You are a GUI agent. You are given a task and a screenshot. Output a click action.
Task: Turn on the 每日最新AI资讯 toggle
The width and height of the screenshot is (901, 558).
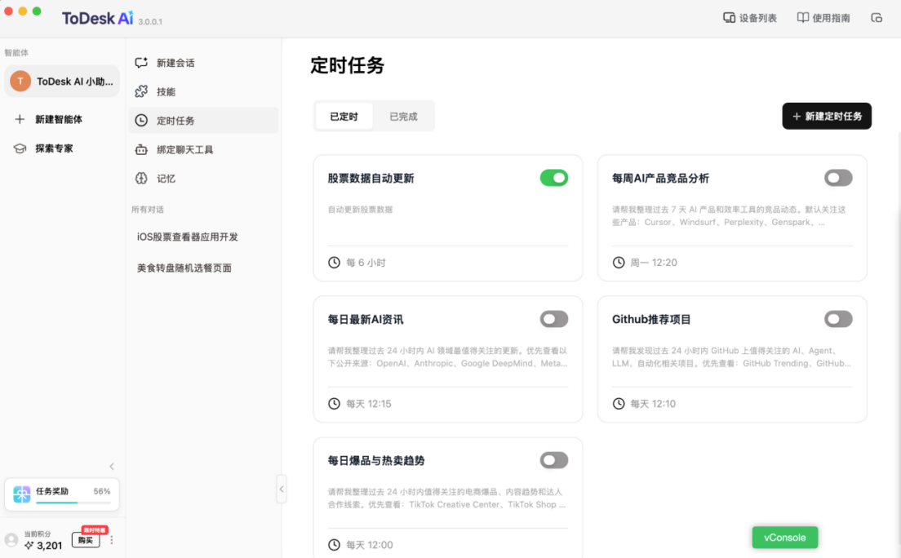point(554,319)
